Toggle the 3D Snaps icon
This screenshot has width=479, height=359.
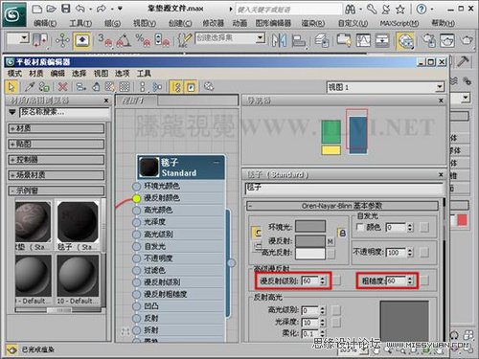pyautogui.click(x=105, y=40)
